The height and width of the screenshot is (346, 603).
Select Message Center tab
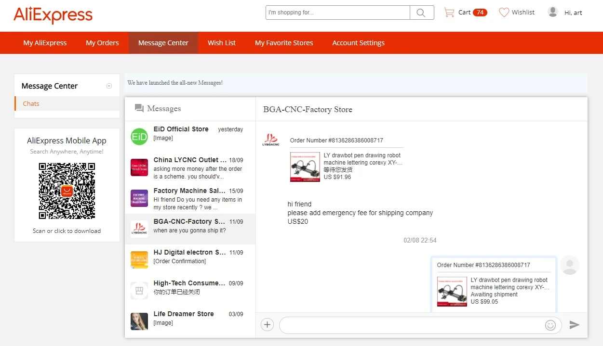coord(163,43)
